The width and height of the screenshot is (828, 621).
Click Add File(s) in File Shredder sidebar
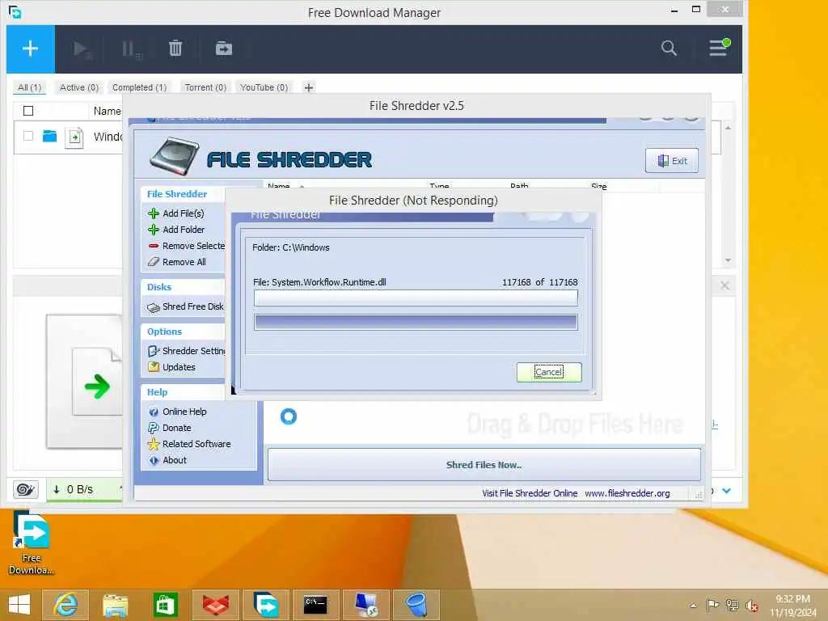[184, 213]
